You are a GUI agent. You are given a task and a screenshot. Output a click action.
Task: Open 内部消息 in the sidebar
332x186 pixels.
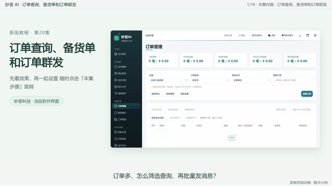pyautogui.click(x=120, y=139)
